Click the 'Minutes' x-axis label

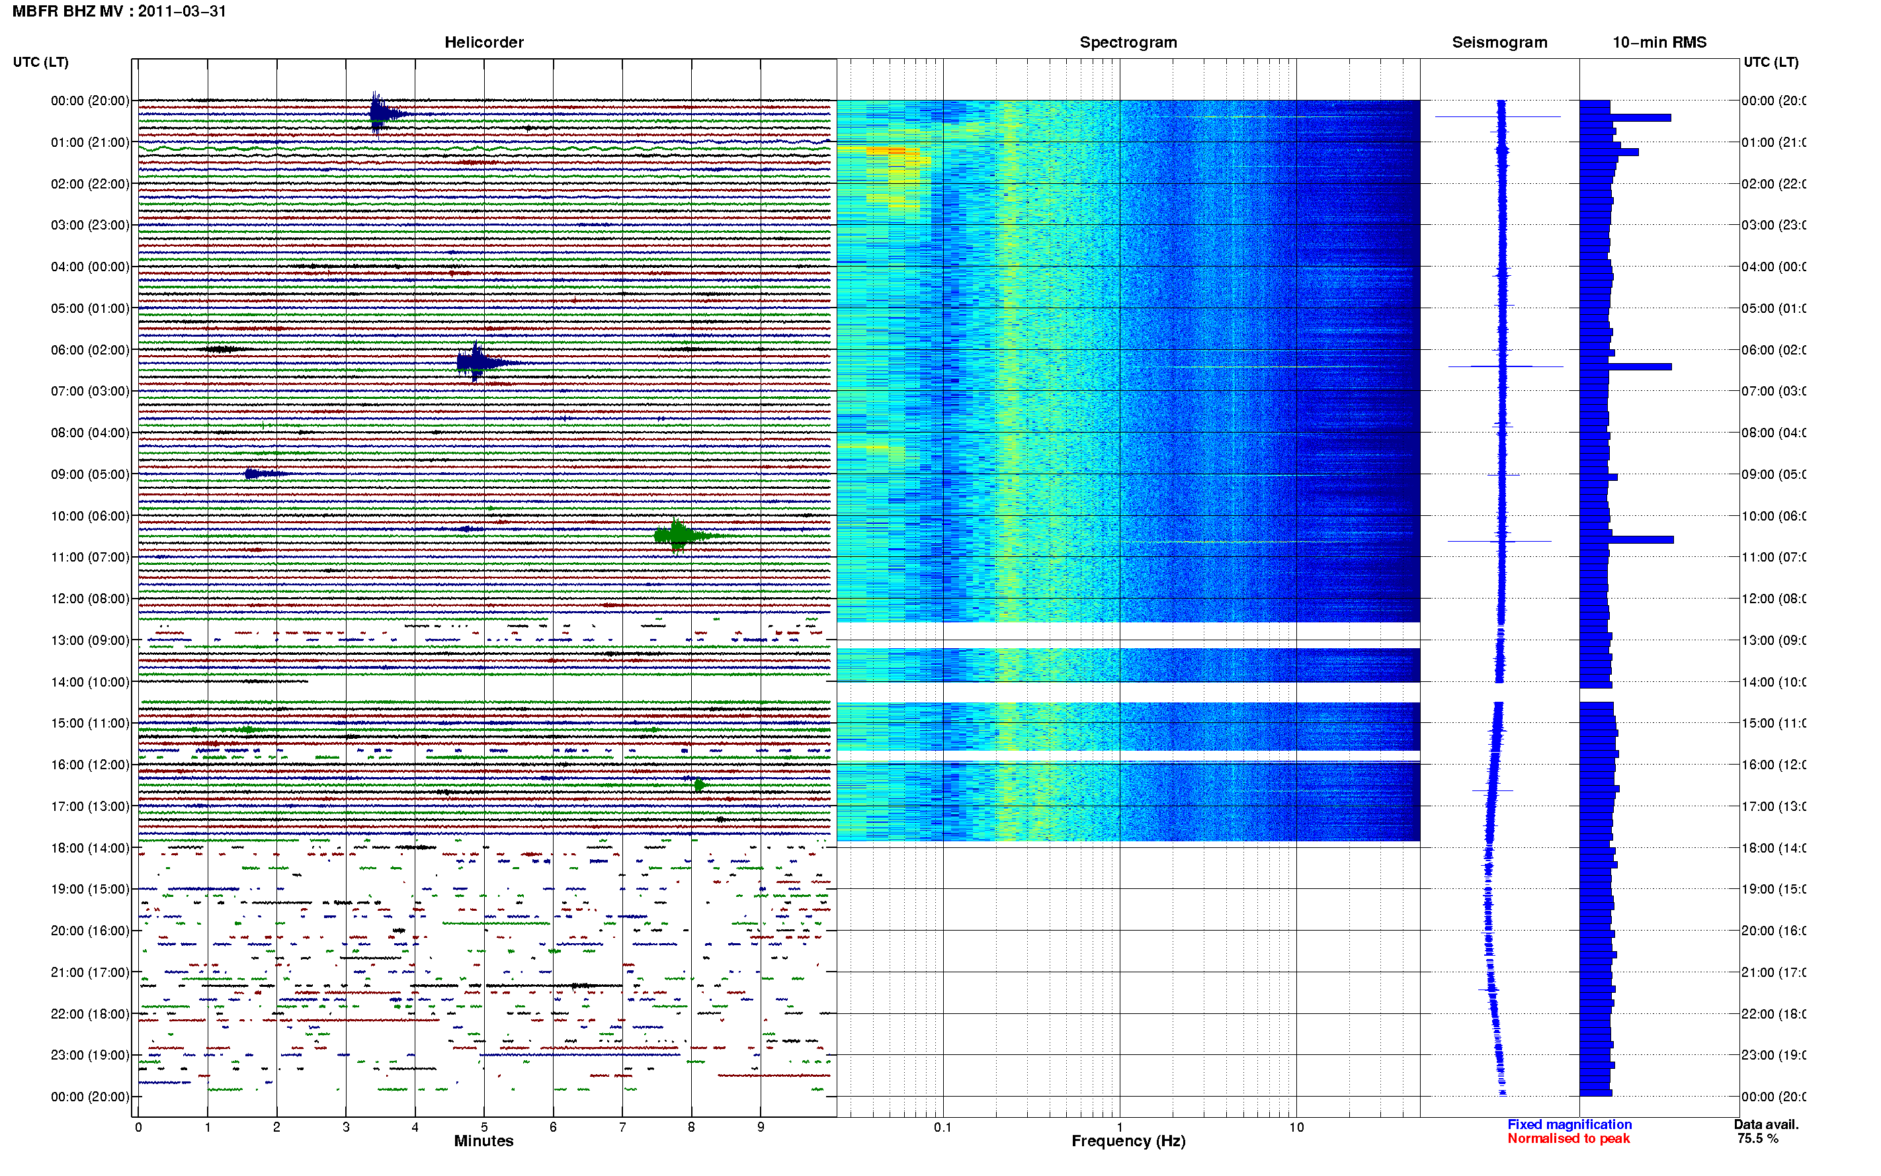coord(483,1141)
